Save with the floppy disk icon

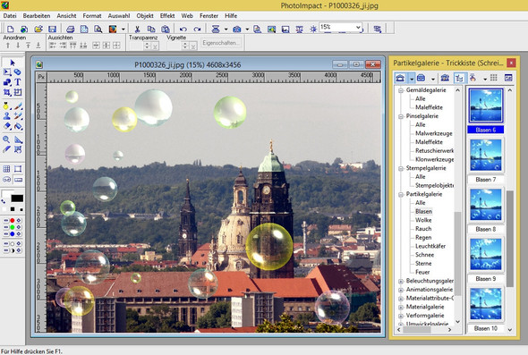pos(52,30)
